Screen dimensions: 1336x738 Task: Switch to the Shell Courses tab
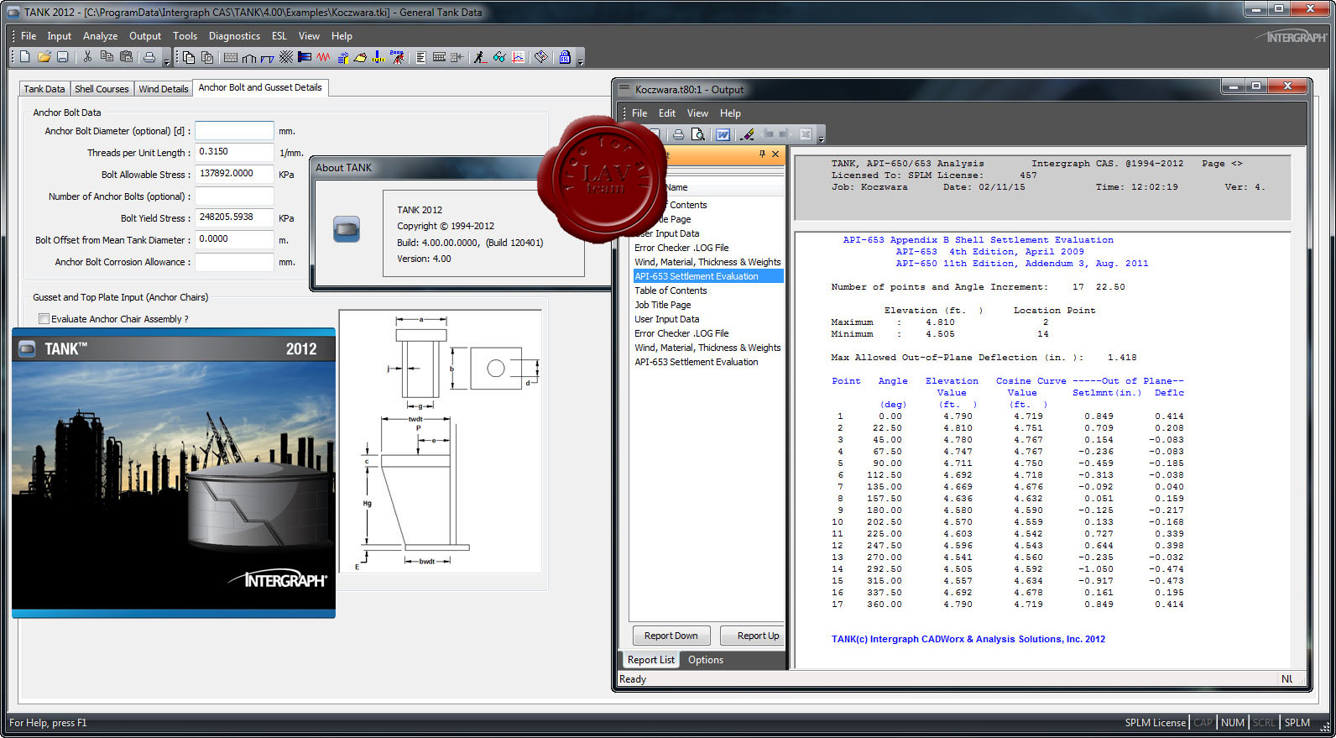click(x=102, y=89)
